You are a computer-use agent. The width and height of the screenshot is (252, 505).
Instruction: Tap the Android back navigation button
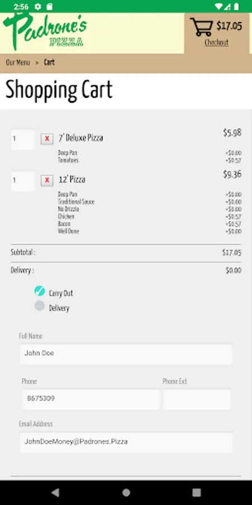[x=55, y=493]
